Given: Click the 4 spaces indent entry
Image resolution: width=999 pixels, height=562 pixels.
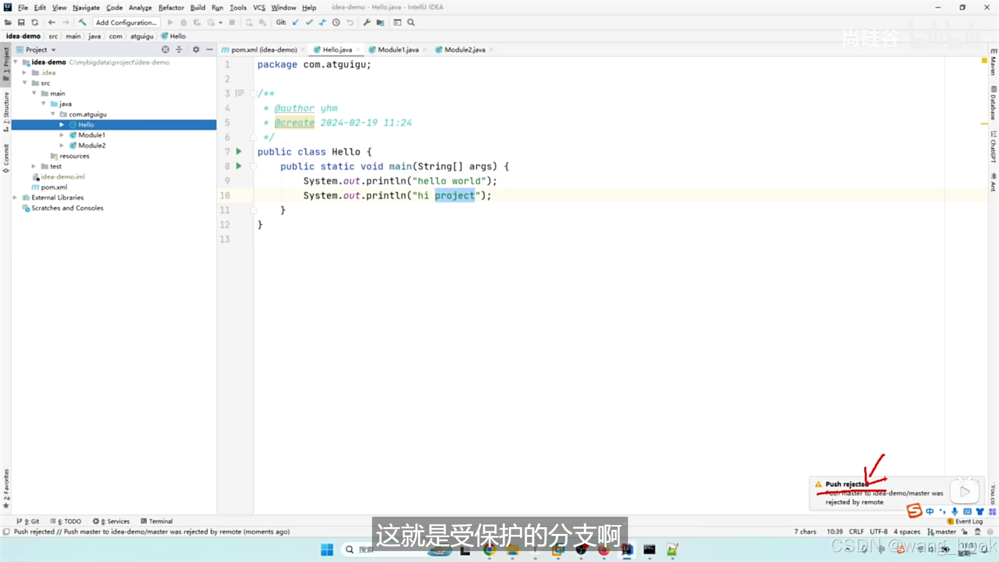Looking at the screenshot, I should (906, 531).
